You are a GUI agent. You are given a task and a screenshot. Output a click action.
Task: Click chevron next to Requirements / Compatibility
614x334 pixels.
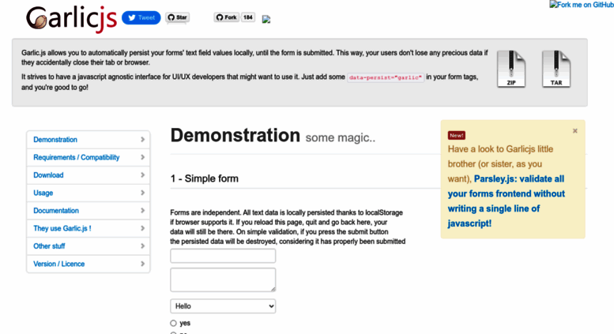coord(142,157)
